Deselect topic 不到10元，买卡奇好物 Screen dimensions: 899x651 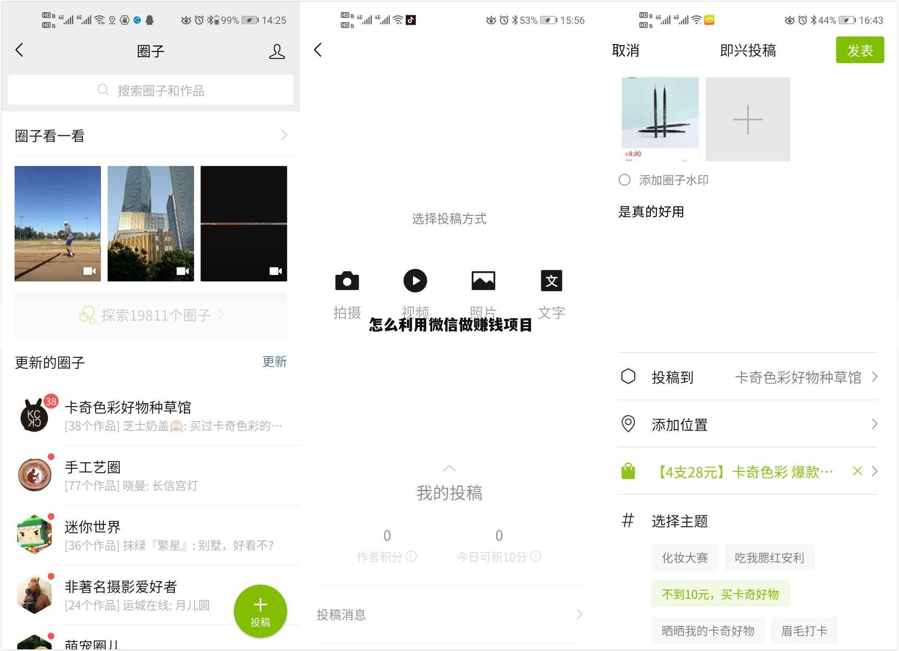720,594
